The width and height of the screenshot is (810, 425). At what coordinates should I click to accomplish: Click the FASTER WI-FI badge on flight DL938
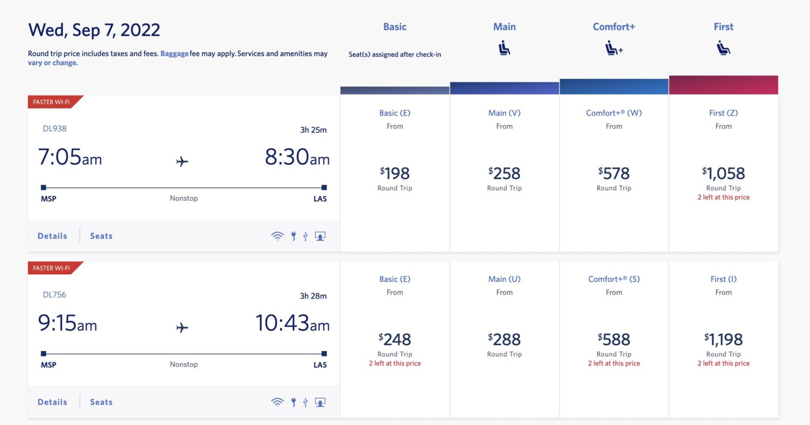[x=52, y=102]
